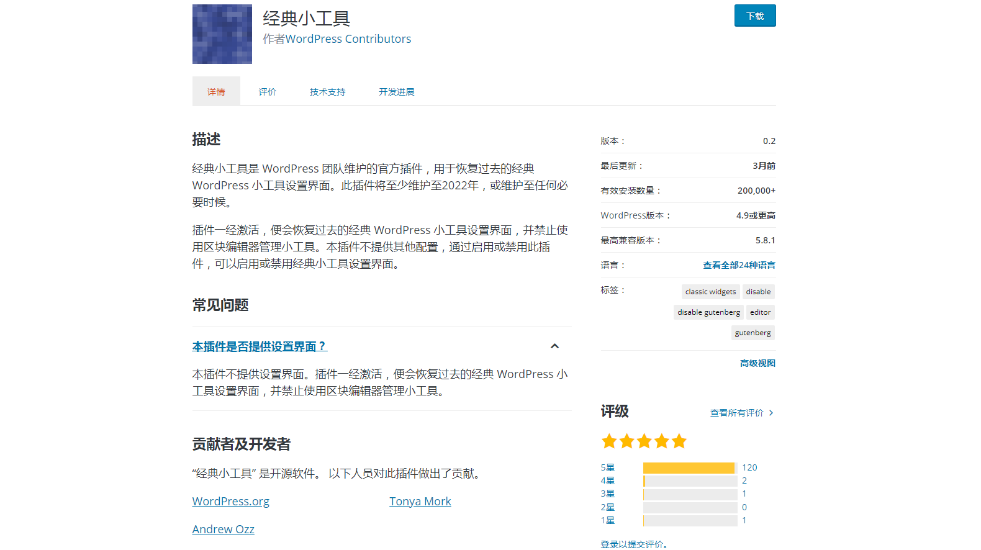Click the chevron next to 查看所有评价

point(771,413)
